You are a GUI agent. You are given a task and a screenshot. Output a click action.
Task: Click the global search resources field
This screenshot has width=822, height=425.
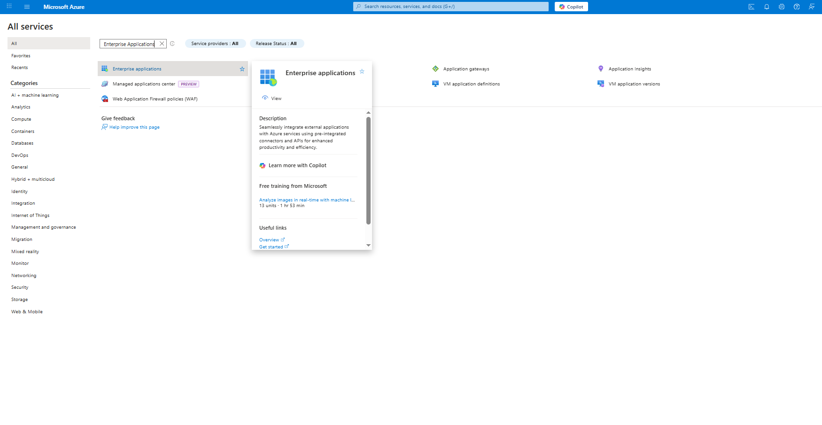pos(451,7)
